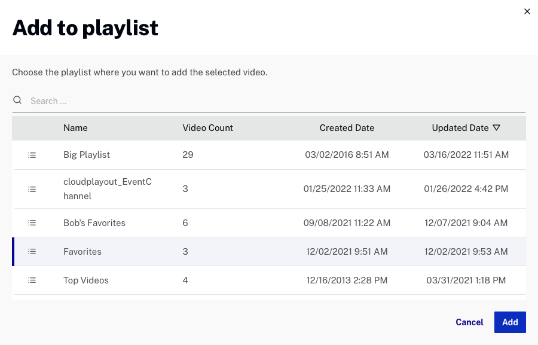Cancel adding the video to playlist

point(469,322)
